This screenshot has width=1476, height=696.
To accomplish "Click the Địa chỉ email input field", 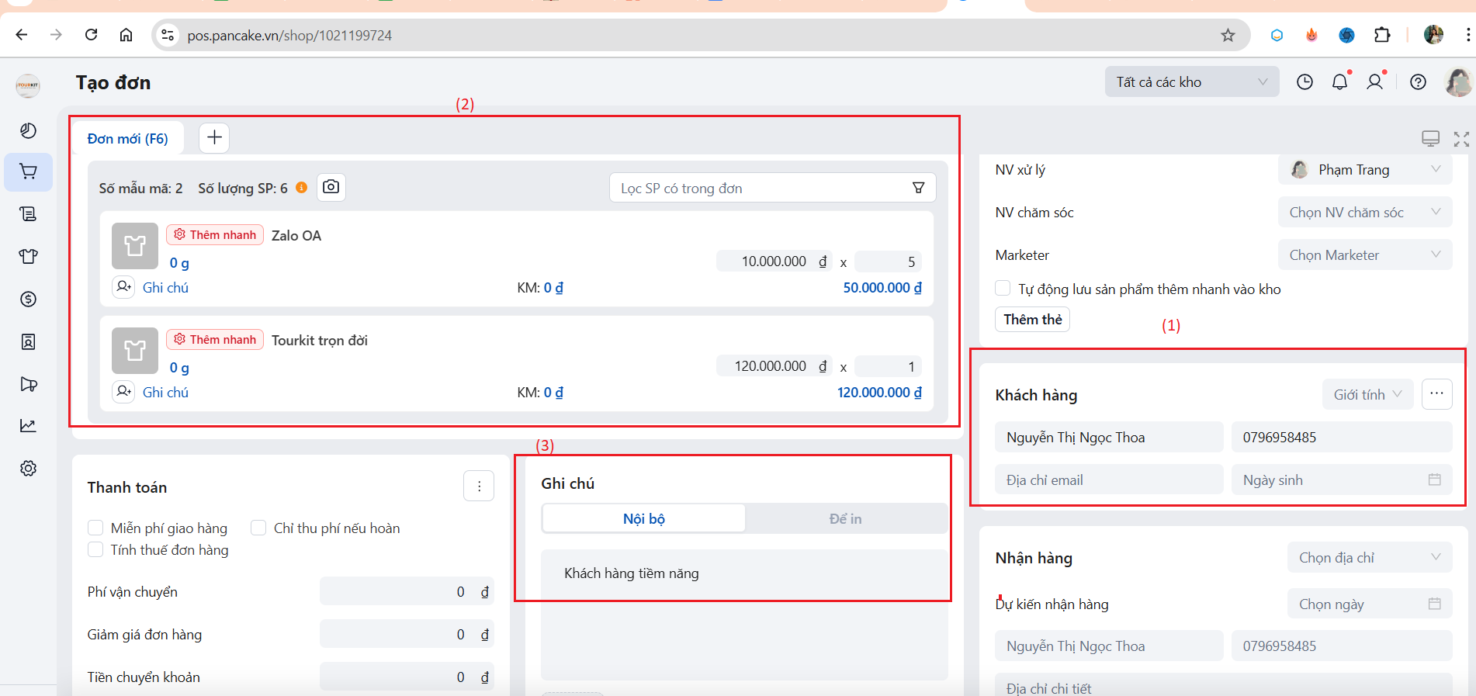I will pos(1108,480).
